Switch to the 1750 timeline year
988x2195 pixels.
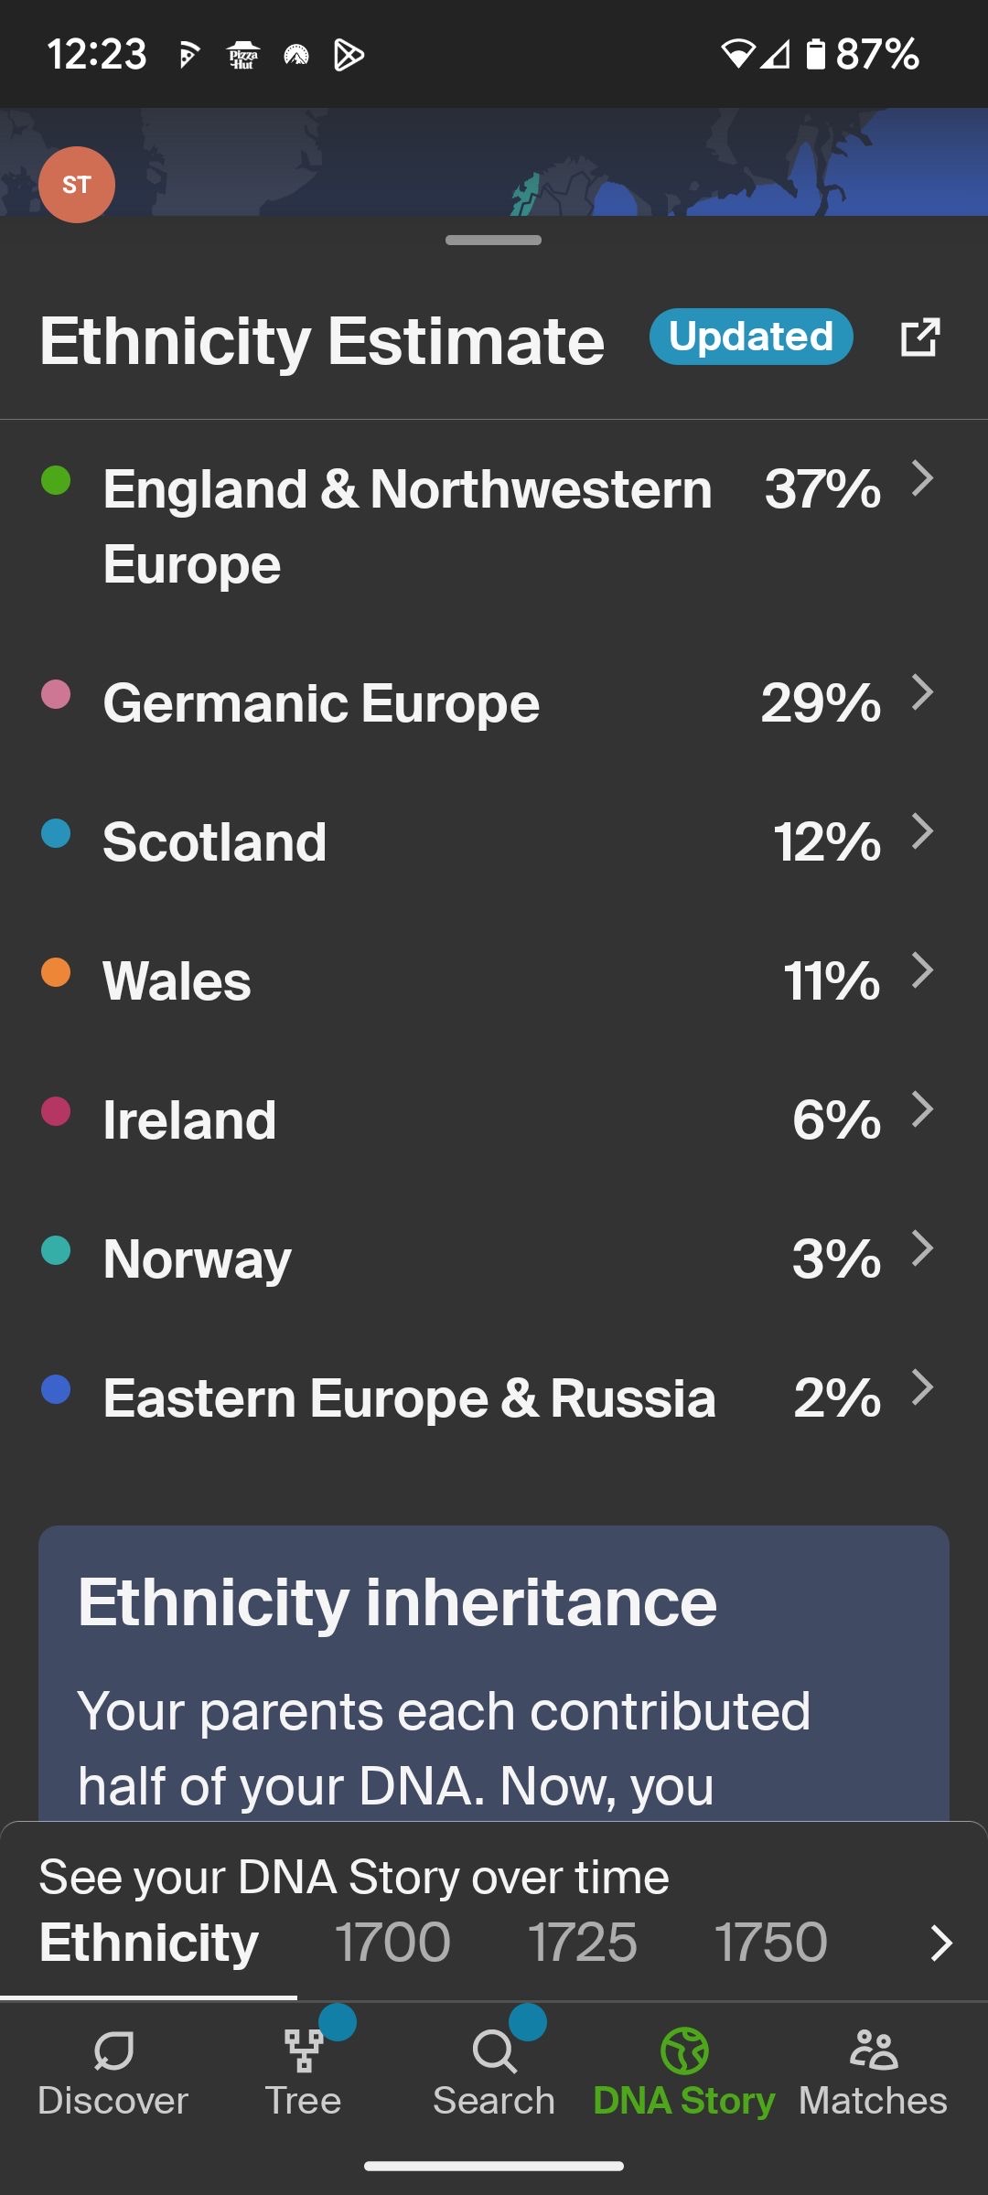point(770,1942)
